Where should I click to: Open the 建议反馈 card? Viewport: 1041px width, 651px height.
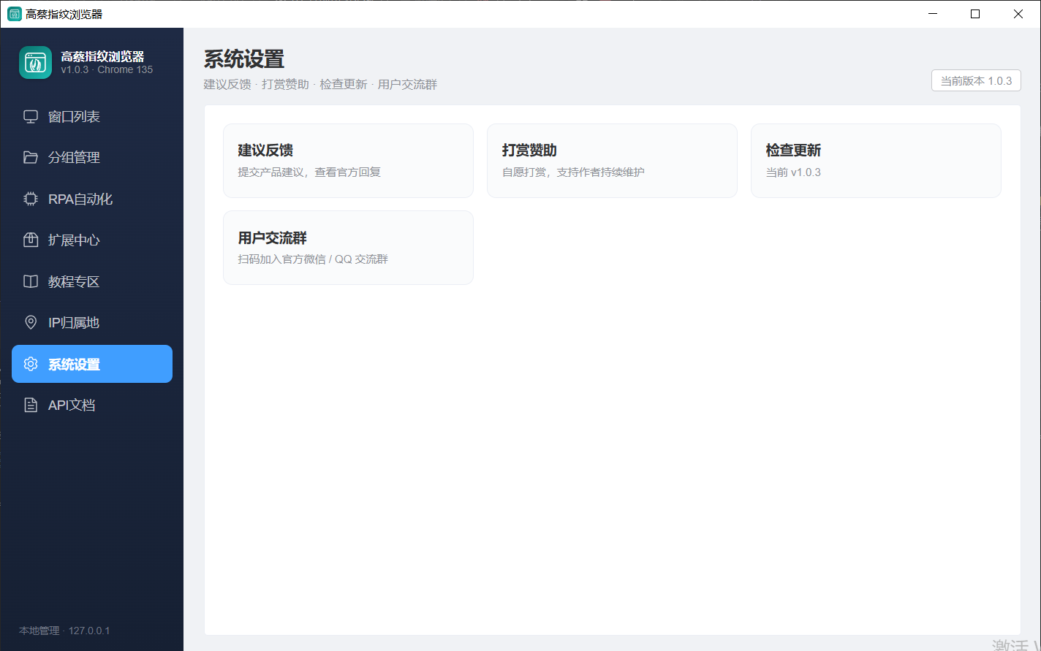348,161
